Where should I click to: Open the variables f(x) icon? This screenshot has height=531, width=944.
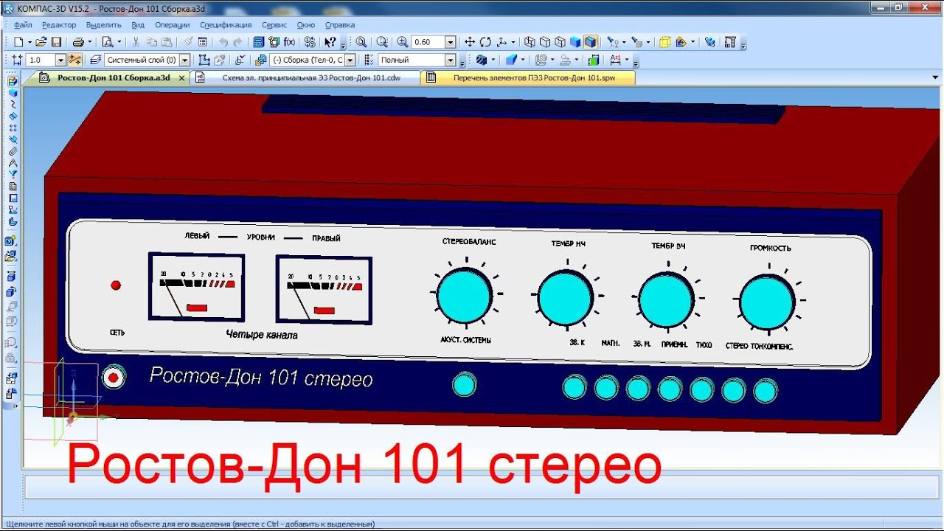(x=289, y=42)
